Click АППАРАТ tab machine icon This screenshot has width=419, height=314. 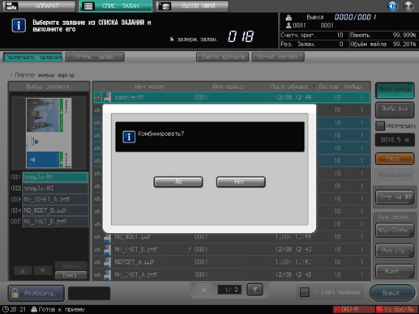click(x=11, y=6)
